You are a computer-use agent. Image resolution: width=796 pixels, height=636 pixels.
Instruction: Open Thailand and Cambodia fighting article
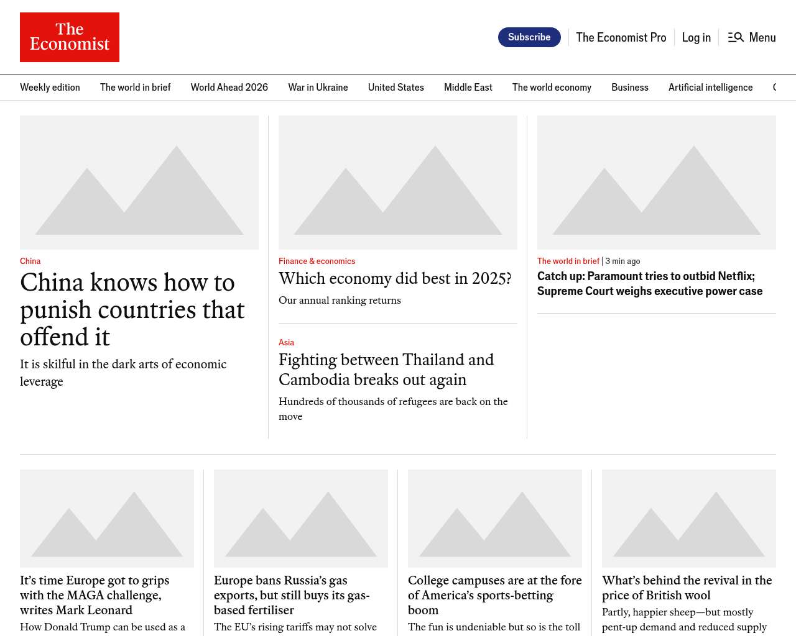click(x=386, y=370)
